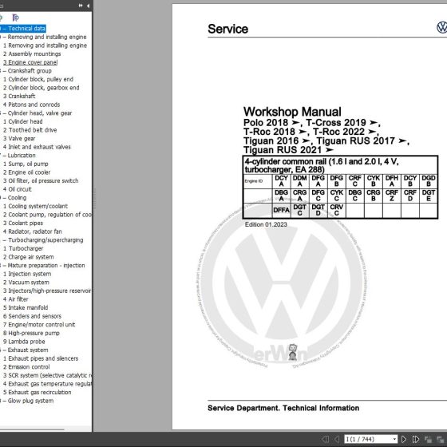
Task: Open '2 Toothed belt drive' bookmark
Action: tap(30, 130)
